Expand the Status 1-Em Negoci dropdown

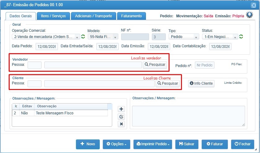point(220,37)
